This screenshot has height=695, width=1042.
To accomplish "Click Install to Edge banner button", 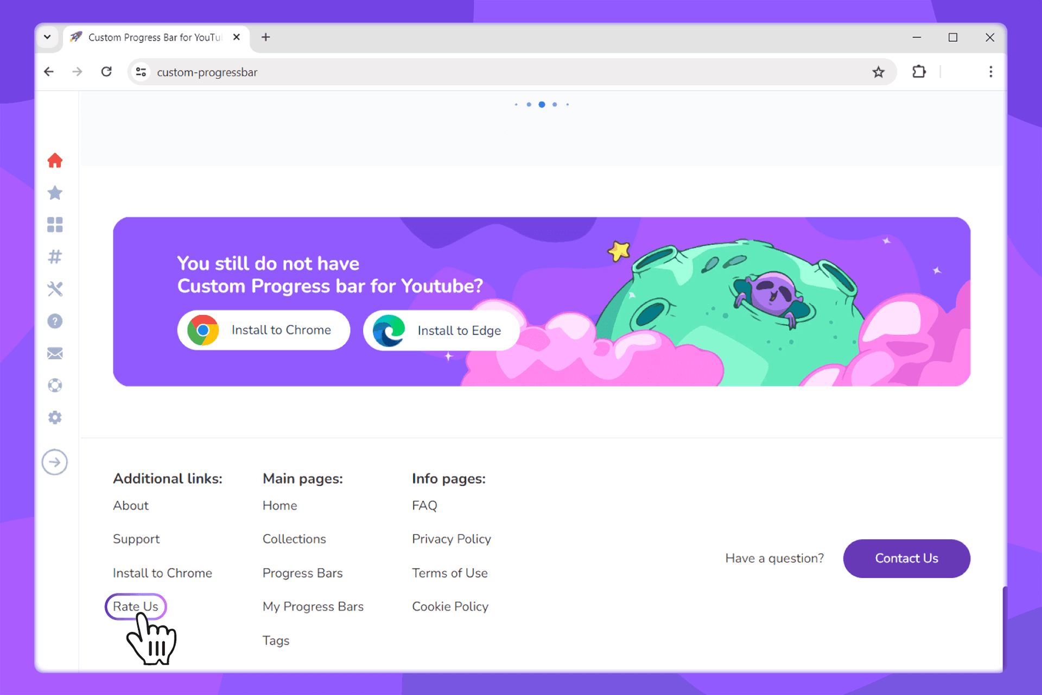I will tap(441, 331).
